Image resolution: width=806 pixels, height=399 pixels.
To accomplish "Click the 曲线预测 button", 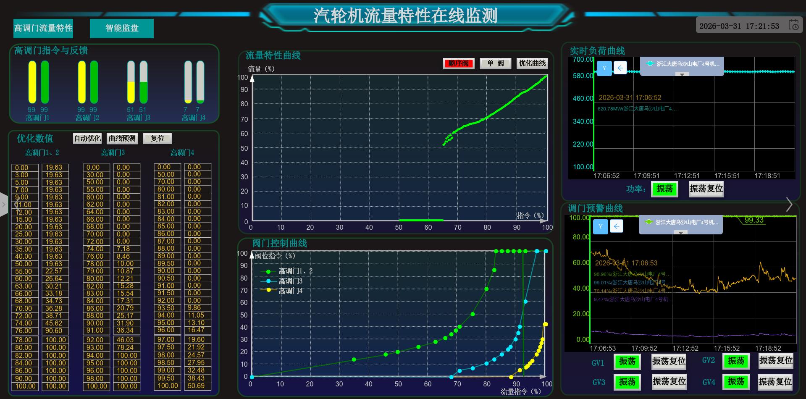I will pos(122,138).
